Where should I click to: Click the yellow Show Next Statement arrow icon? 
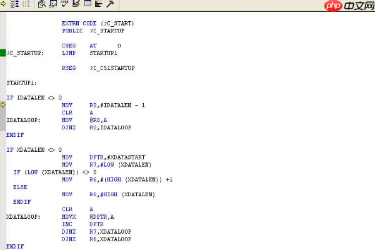click(x=3, y=4)
